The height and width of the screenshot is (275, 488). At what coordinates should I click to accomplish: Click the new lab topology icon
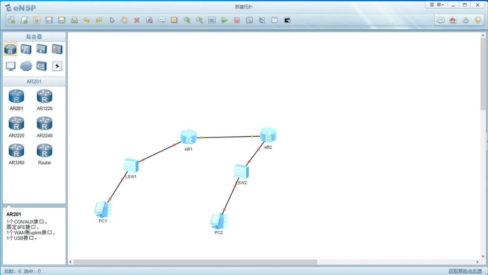pyautogui.click(x=24, y=20)
